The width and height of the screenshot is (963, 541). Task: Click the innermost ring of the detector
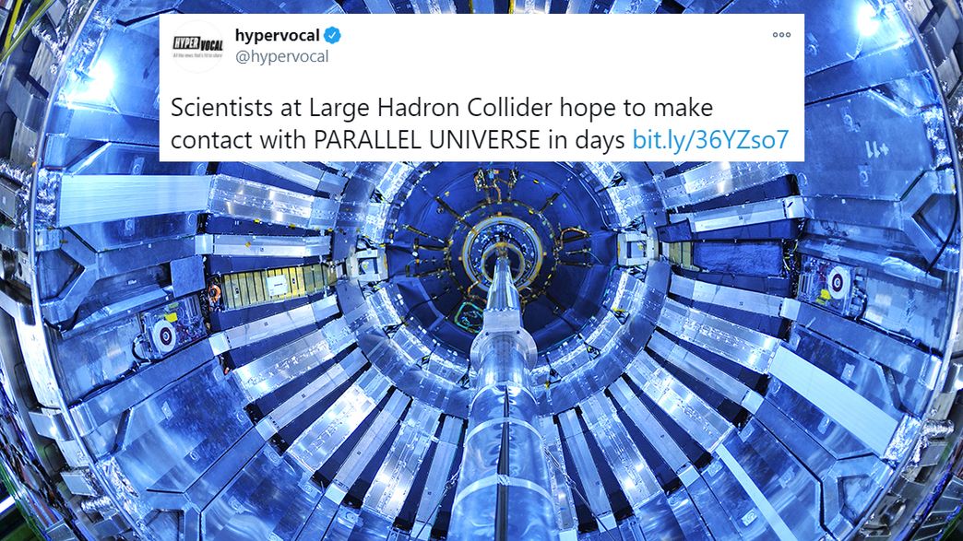pyautogui.click(x=503, y=252)
